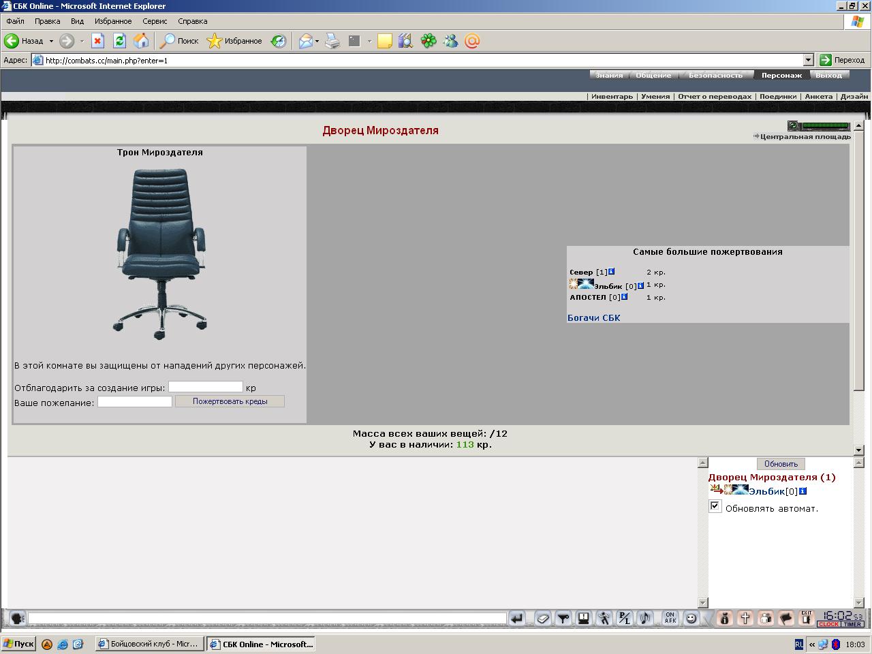This screenshot has width=872, height=654.
Task: Open the smiley emoticon picker
Action: 691,618
